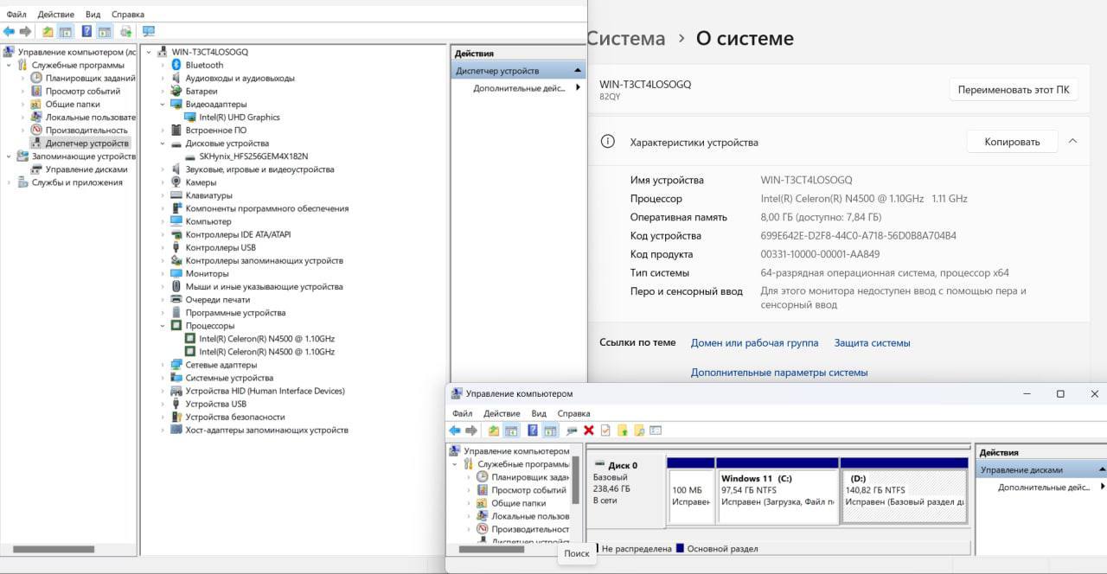Click the Встроенное ПО chip icon
The image size is (1107, 574).
[x=176, y=131]
